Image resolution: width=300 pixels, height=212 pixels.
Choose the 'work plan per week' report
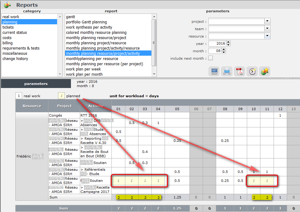pyautogui.click(x=84, y=69)
